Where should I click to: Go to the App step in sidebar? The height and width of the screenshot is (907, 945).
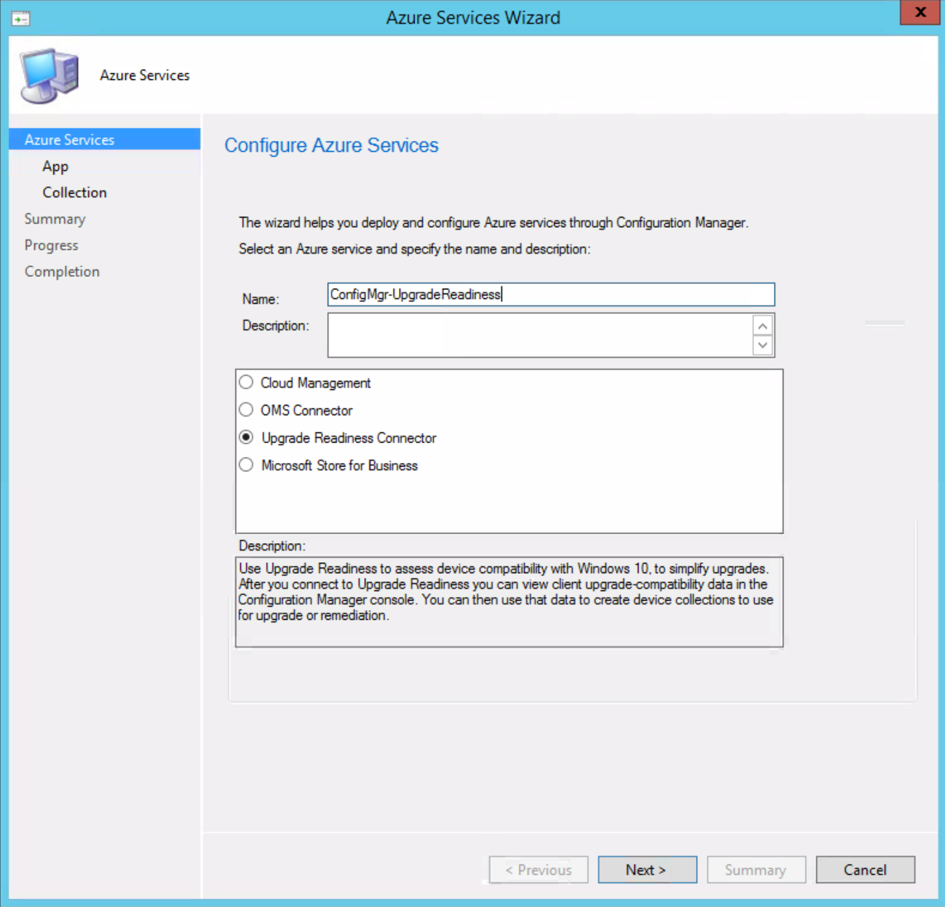coord(55,166)
